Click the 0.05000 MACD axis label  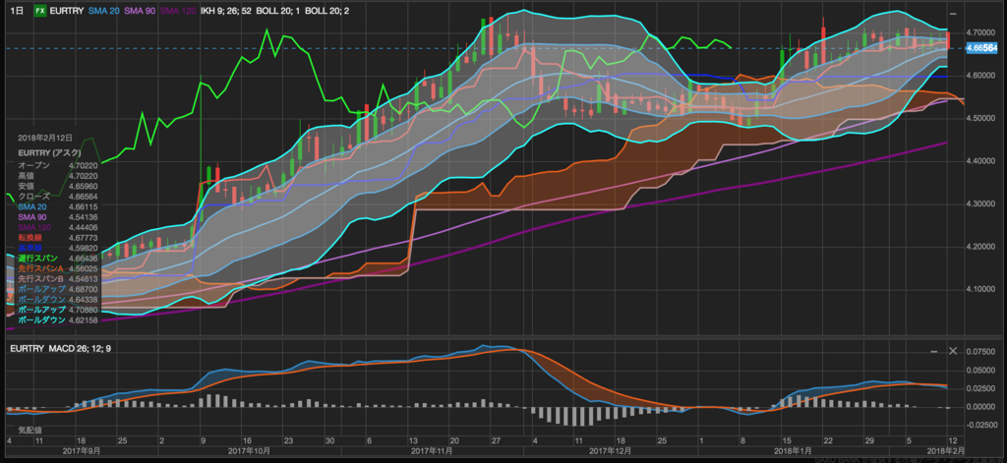click(982, 371)
